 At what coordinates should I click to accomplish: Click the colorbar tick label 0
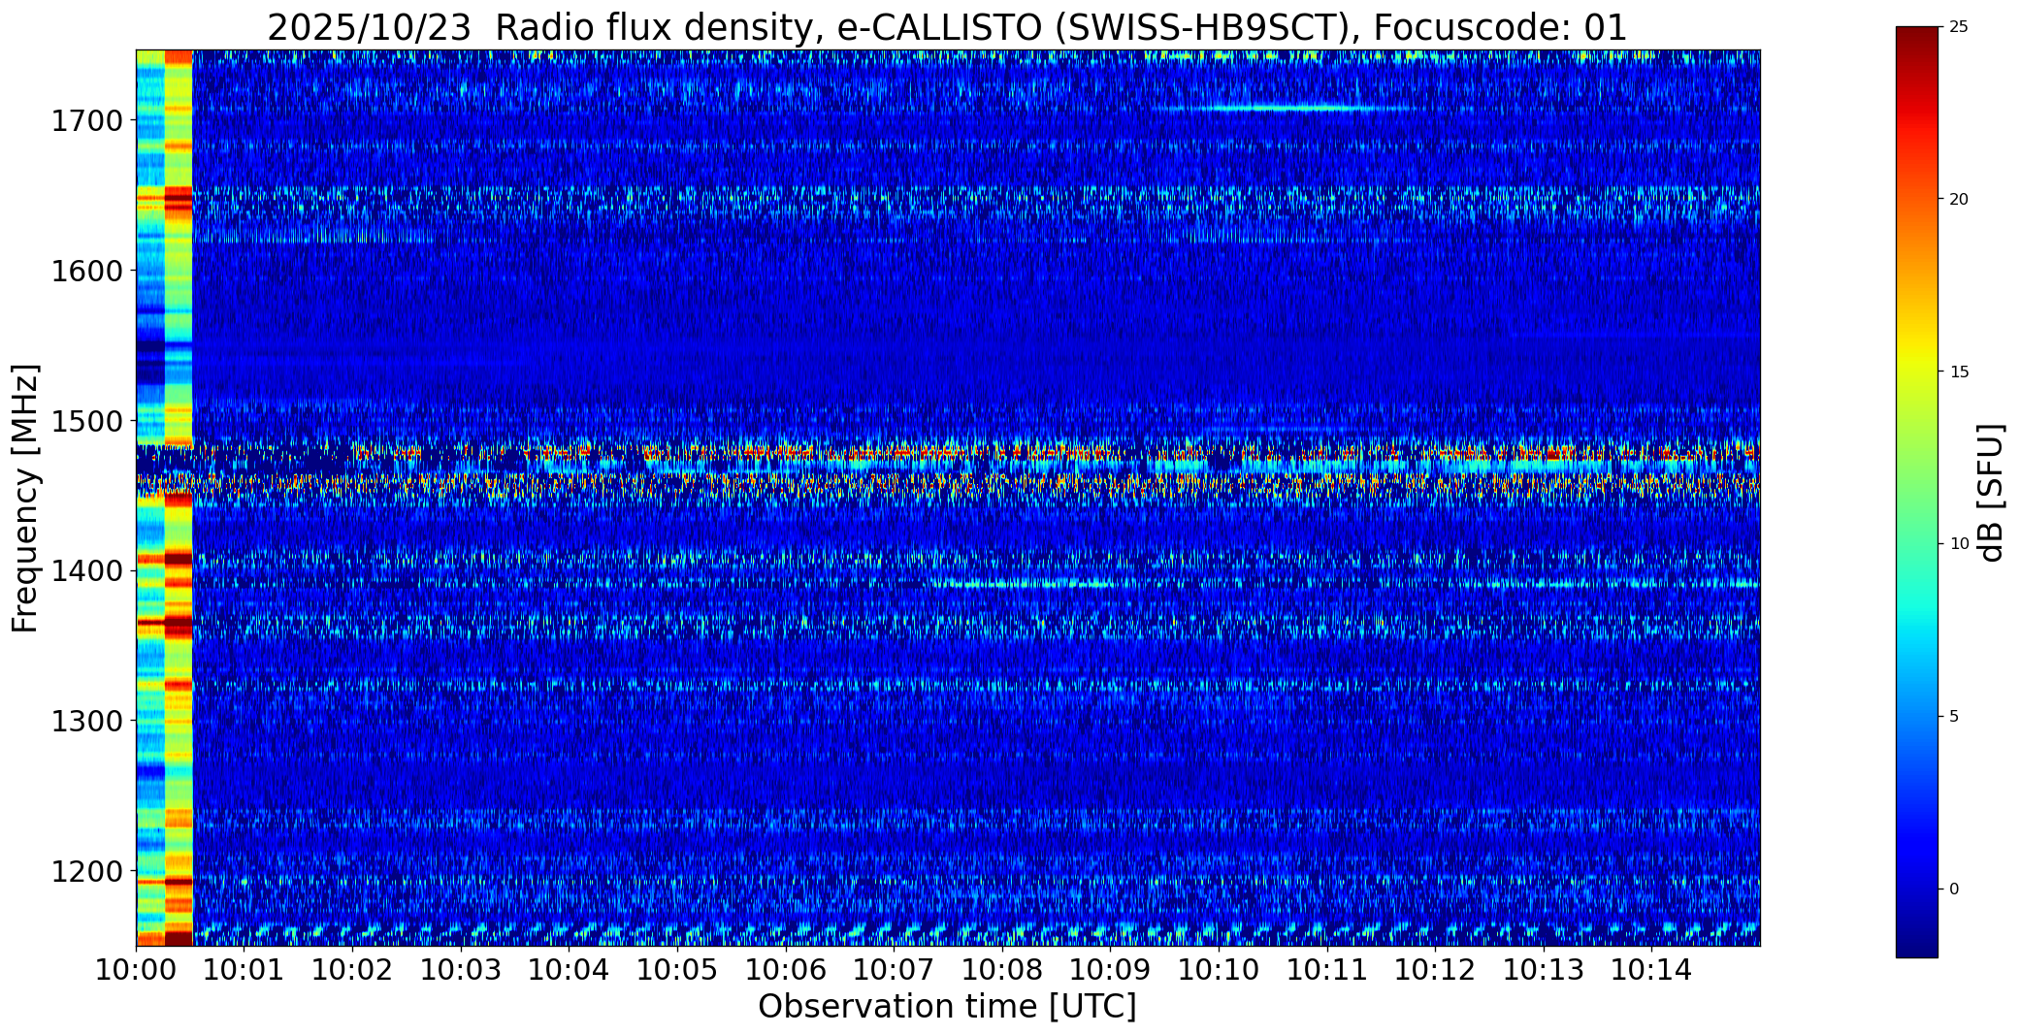pos(1954,889)
